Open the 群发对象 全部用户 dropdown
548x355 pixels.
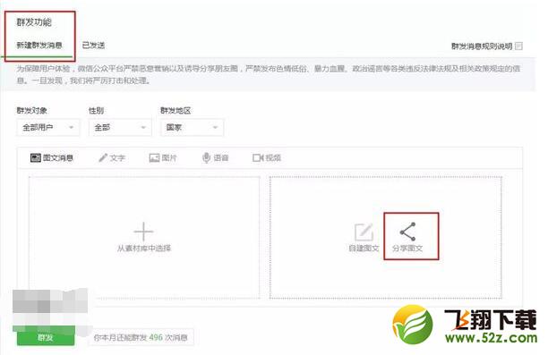click(x=47, y=127)
